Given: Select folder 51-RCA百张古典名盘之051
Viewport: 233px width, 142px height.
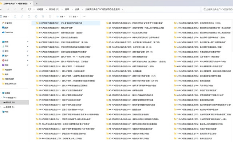Looking at the screenshot, I should pyautogui.click(x=197, y=23).
